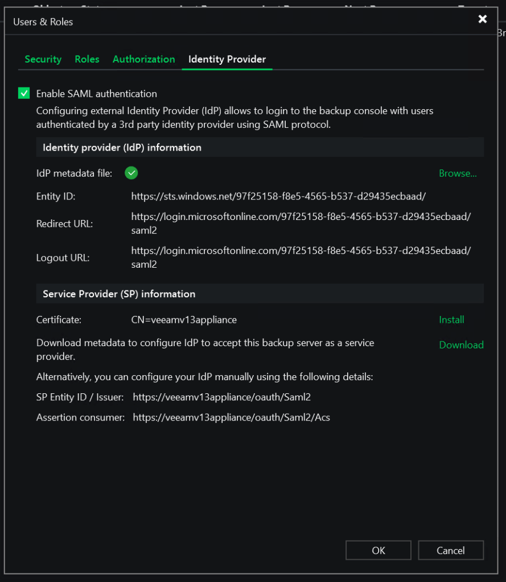Click the Service Provider (SP) information header
506x582 pixels.
pyautogui.click(x=119, y=294)
